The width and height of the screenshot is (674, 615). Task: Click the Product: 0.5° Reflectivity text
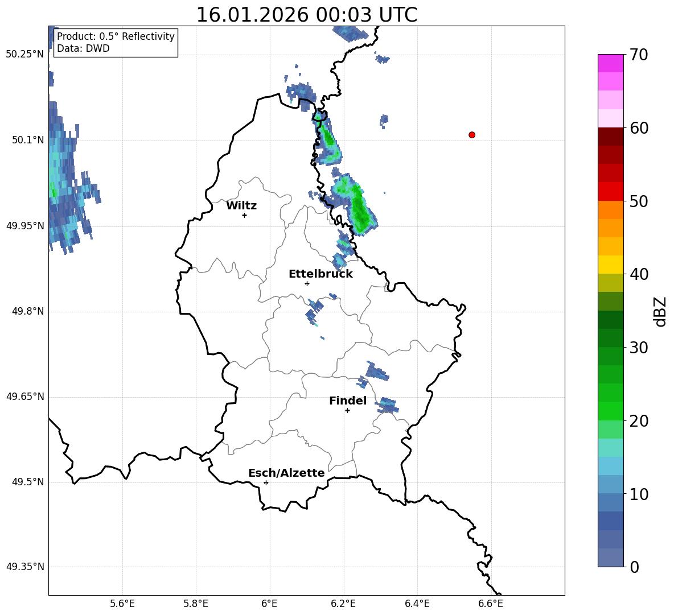pos(116,36)
